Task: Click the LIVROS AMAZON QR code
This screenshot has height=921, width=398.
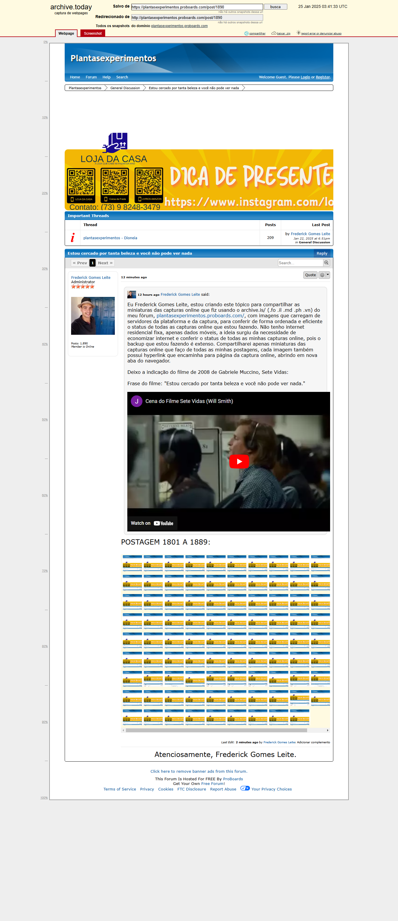Action: point(149,185)
